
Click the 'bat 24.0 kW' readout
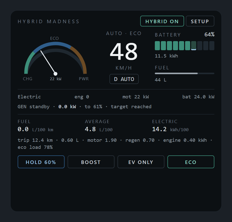pos(198,97)
